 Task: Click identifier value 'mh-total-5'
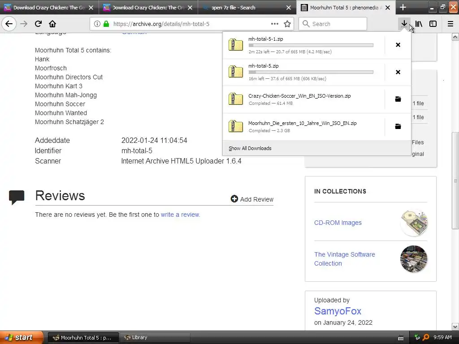pos(137,150)
